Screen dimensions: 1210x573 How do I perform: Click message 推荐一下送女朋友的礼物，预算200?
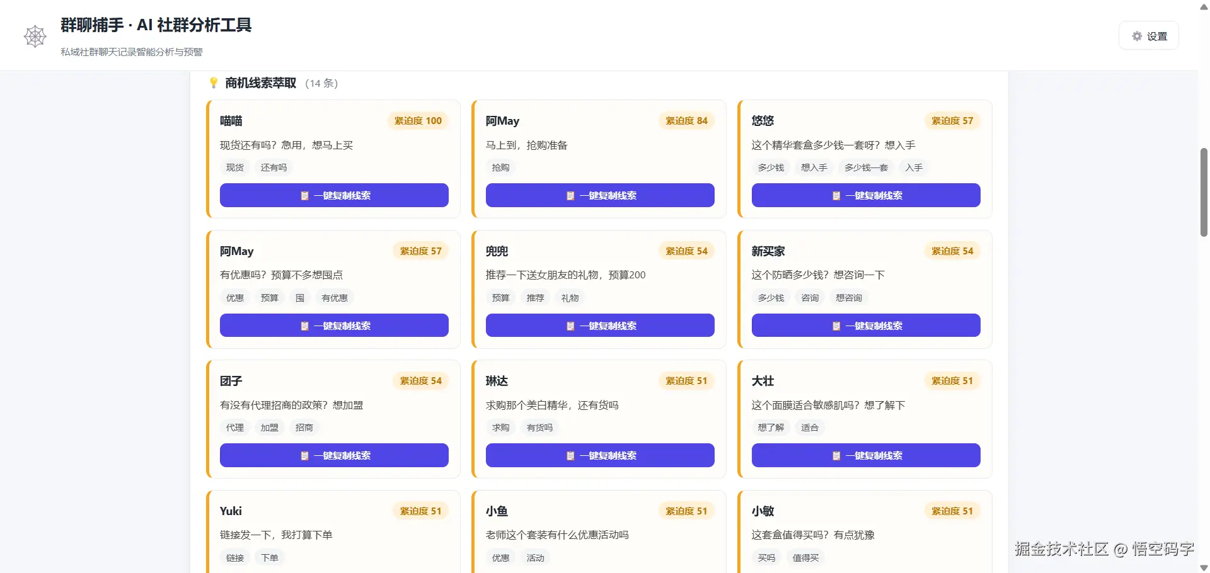point(565,275)
